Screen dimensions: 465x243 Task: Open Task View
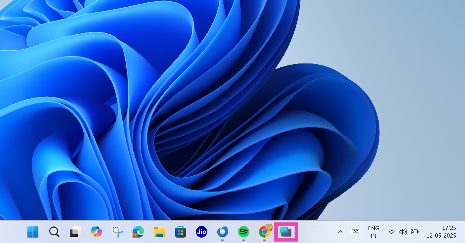[75, 232]
